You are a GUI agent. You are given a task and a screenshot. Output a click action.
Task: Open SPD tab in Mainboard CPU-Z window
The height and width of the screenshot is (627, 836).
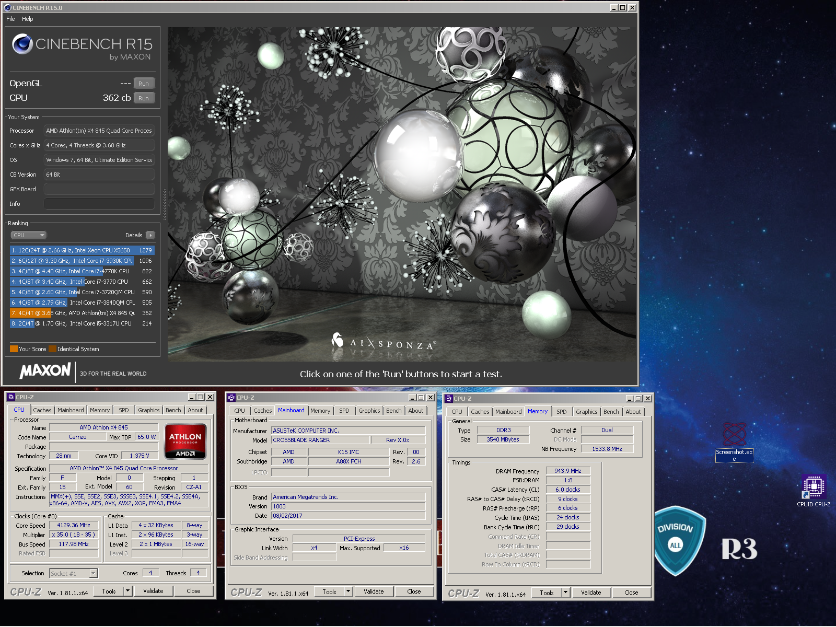(x=344, y=411)
